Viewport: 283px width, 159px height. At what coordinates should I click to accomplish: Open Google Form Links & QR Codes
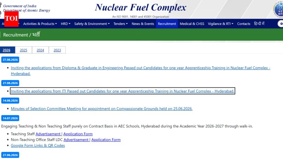38,145
